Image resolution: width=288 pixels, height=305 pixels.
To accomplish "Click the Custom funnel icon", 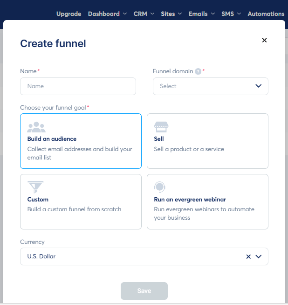I will [36, 187].
